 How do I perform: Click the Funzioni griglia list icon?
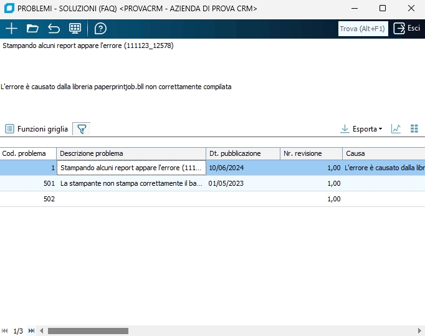[x=9, y=128]
